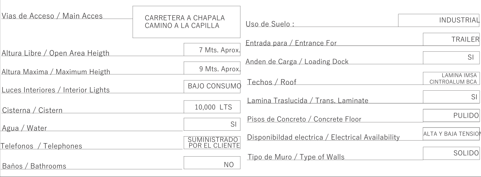The width and height of the screenshot is (481, 177).
Task: Click the 10,000 LTS cistern value
Action: coord(212,107)
